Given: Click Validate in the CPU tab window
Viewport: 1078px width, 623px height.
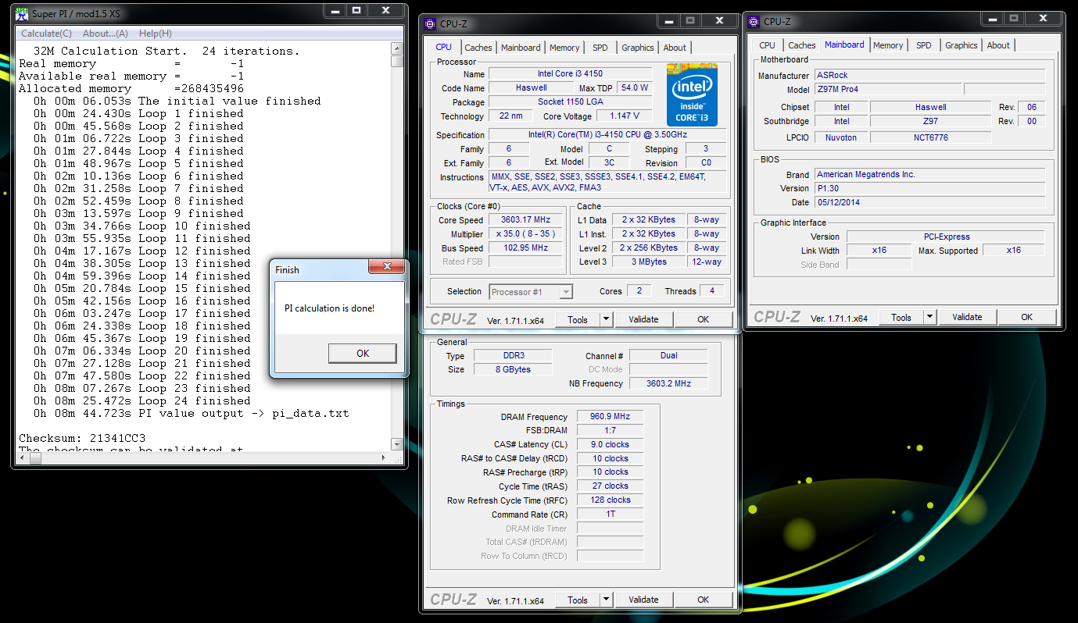Looking at the screenshot, I should (643, 319).
